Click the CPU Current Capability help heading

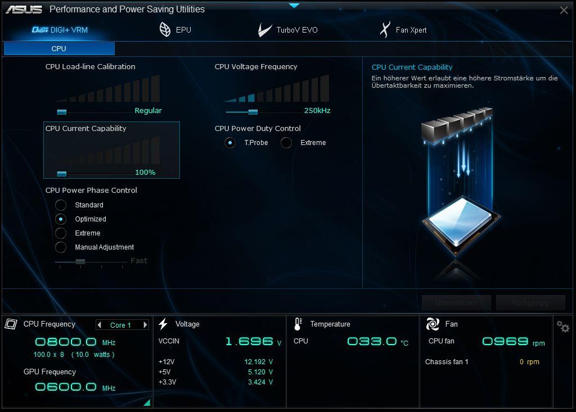click(x=412, y=67)
